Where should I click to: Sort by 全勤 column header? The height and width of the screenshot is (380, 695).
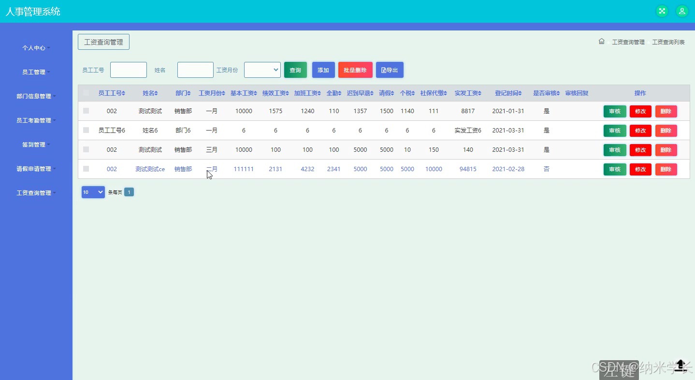coord(334,93)
